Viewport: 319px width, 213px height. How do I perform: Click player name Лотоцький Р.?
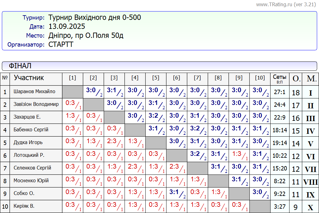tap(29, 155)
